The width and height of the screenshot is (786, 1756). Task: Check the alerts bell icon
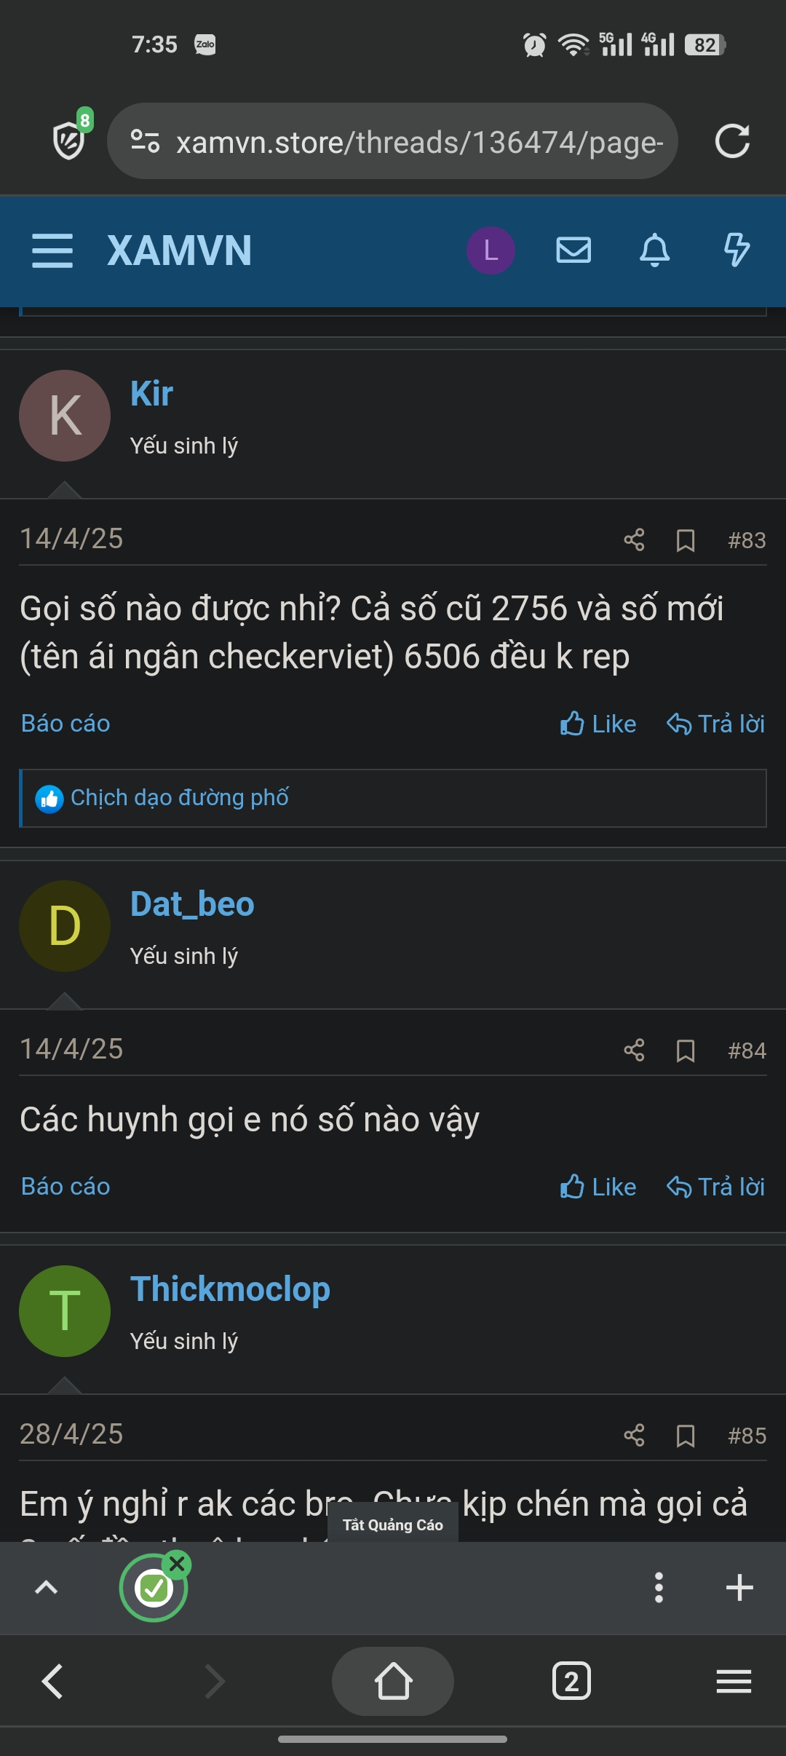click(x=654, y=250)
